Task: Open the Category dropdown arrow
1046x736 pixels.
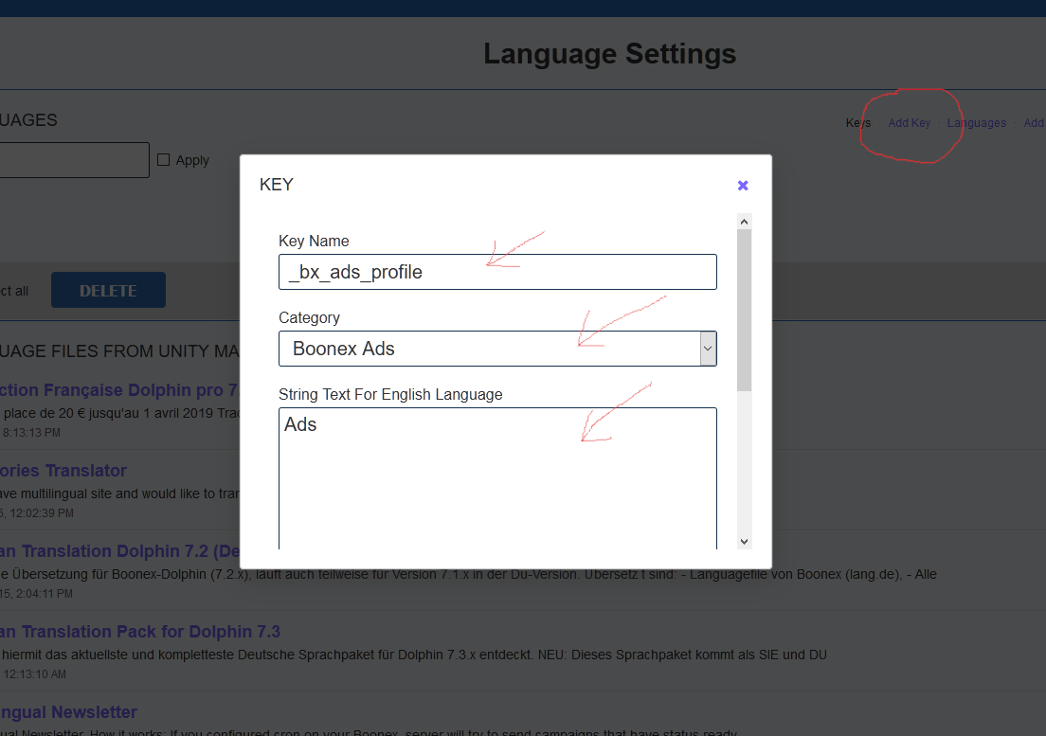Action: tap(707, 349)
